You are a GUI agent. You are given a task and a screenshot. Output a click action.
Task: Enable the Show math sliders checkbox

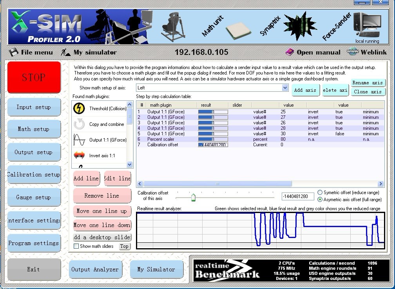(76, 246)
